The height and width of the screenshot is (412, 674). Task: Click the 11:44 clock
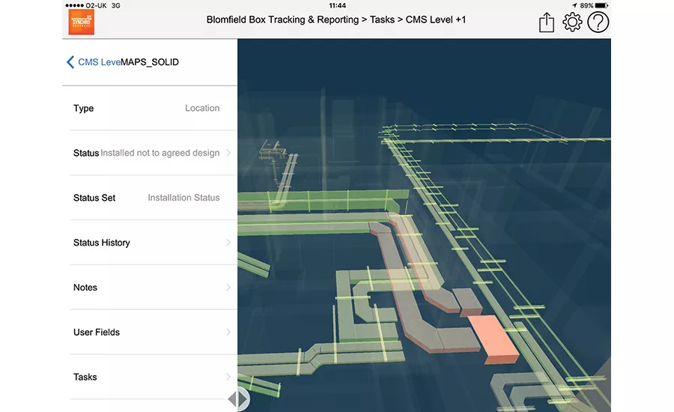[x=337, y=5]
